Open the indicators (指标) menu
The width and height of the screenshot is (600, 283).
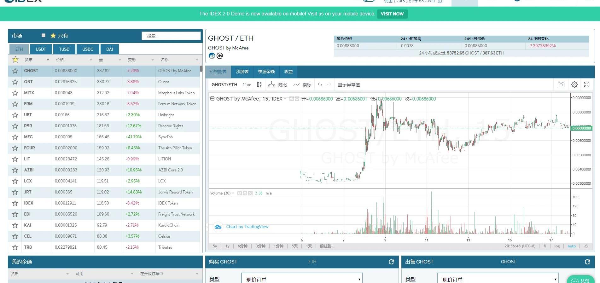click(302, 85)
